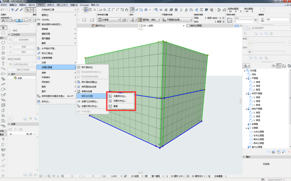This screenshot has width=291, height=181.
Task: Click the 保留 button
Action: click(24, 47)
